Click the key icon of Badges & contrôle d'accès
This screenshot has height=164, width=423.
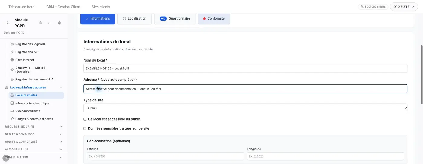[x=12, y=119]
